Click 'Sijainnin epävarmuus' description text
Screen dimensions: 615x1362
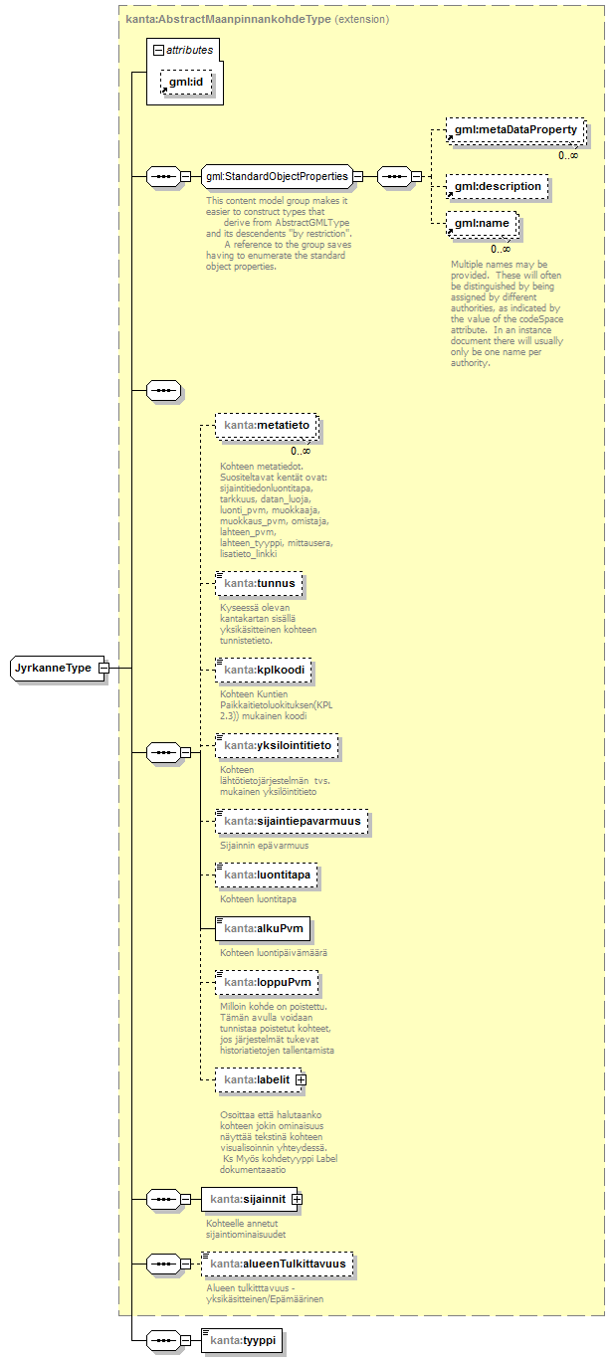pyautogui.click(x=264, y=845)
